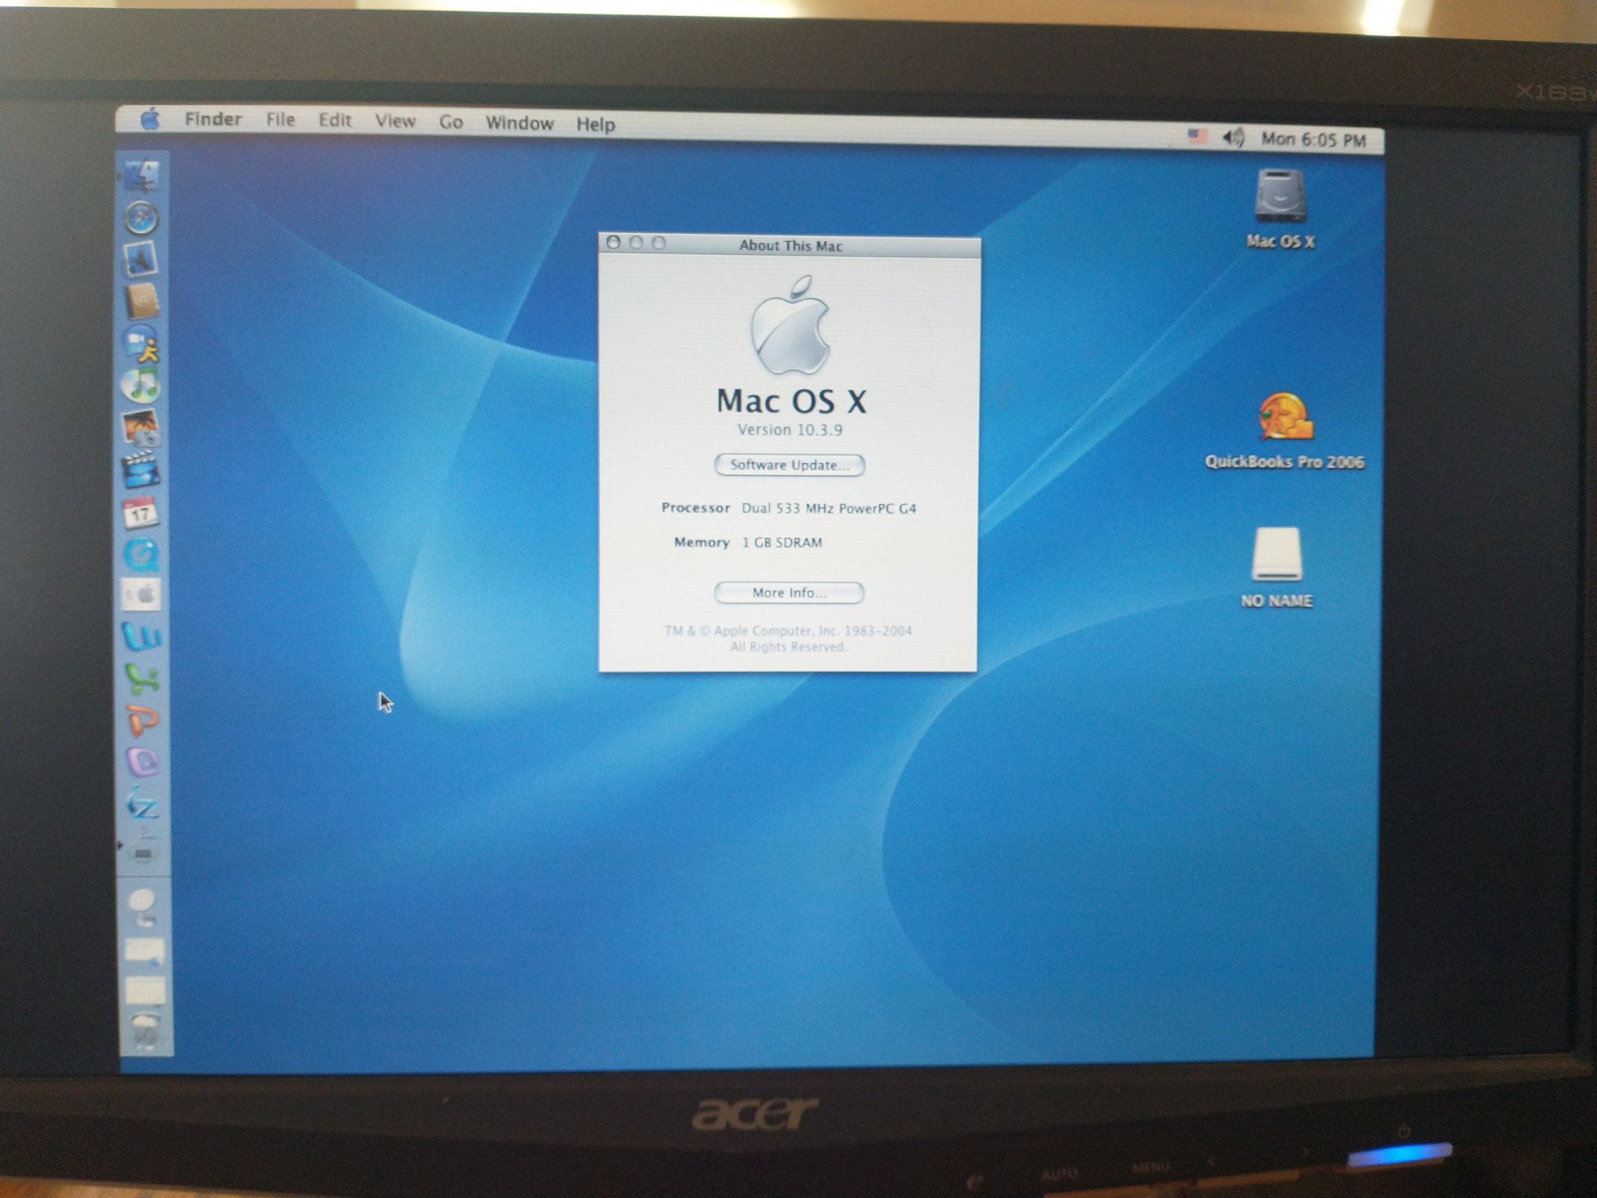Launch Microsoft Excel X icon in Dock
Screen dimensions: 1597x1198
142,679
